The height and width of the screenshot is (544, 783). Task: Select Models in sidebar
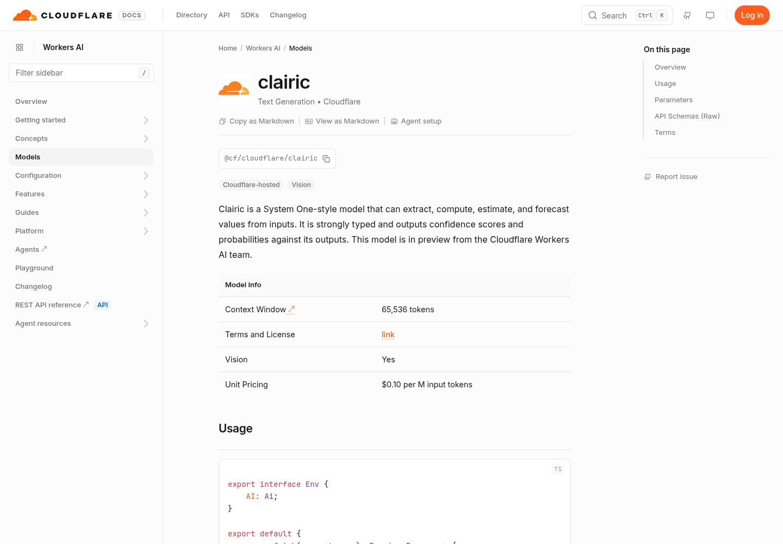click(x=81, y=157)
